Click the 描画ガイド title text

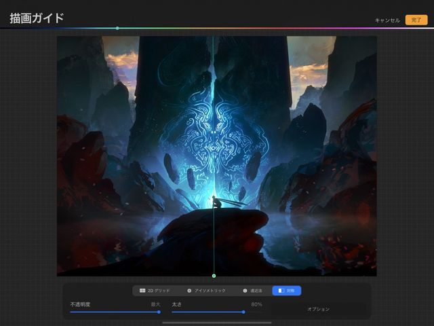click(x=37, y=18)
